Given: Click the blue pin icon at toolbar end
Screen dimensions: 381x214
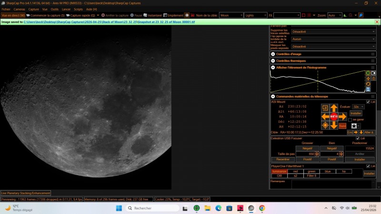Looking at the screenshot, I should click(361, 15).
